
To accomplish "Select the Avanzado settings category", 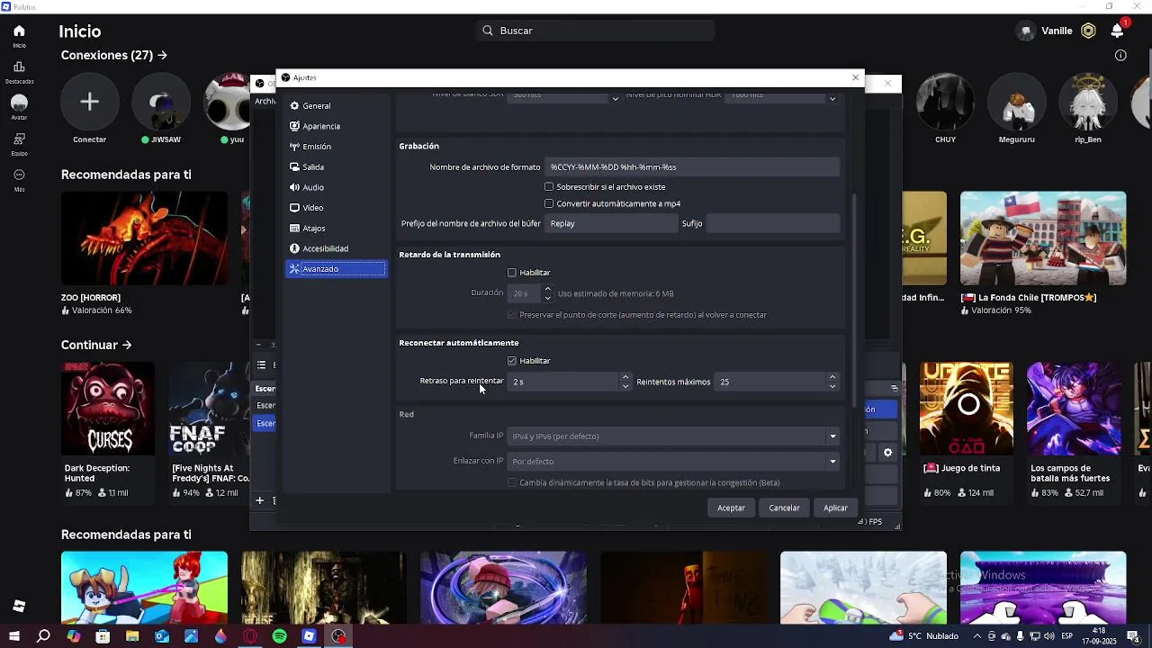I will point(336,269).
